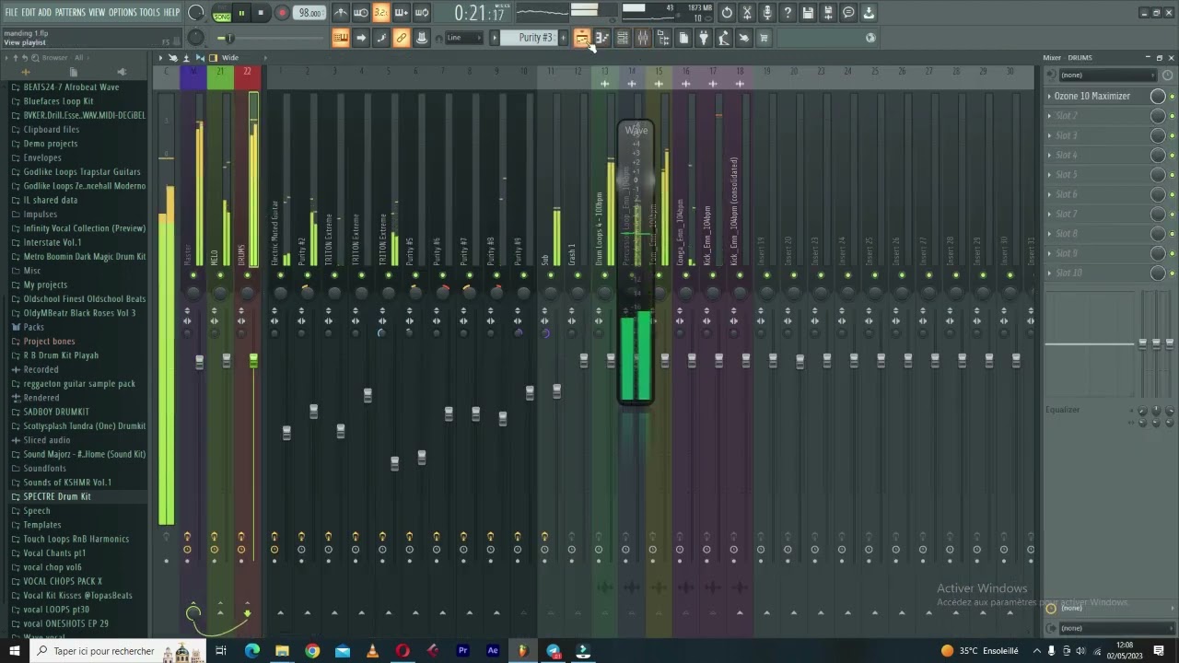Image resolution: width=1179 pixels, height=663 pixels.
Task: Toggle the 3.2. countdown before recording
Action: (x=380, y=13)
